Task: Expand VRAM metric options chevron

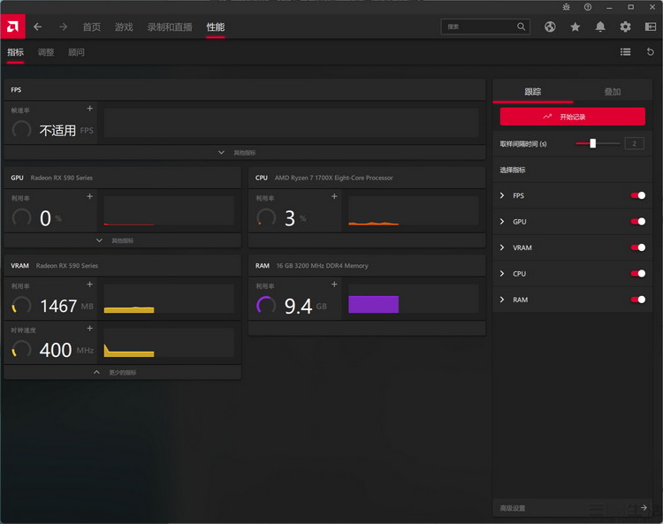Action: pyautogui.click(x=502, y=247)
